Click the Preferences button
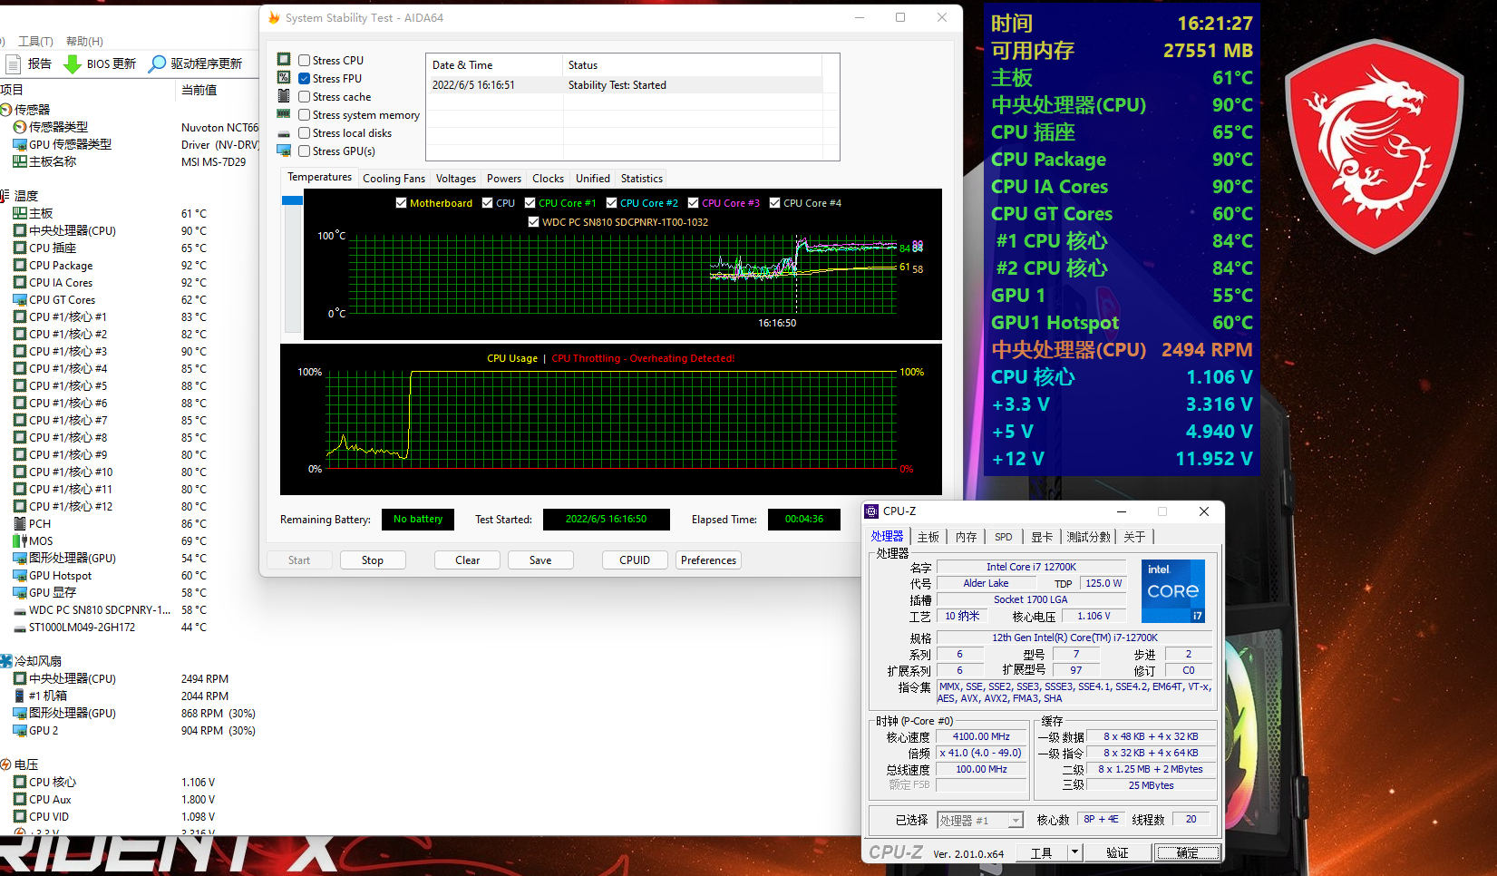 [708, 560]
